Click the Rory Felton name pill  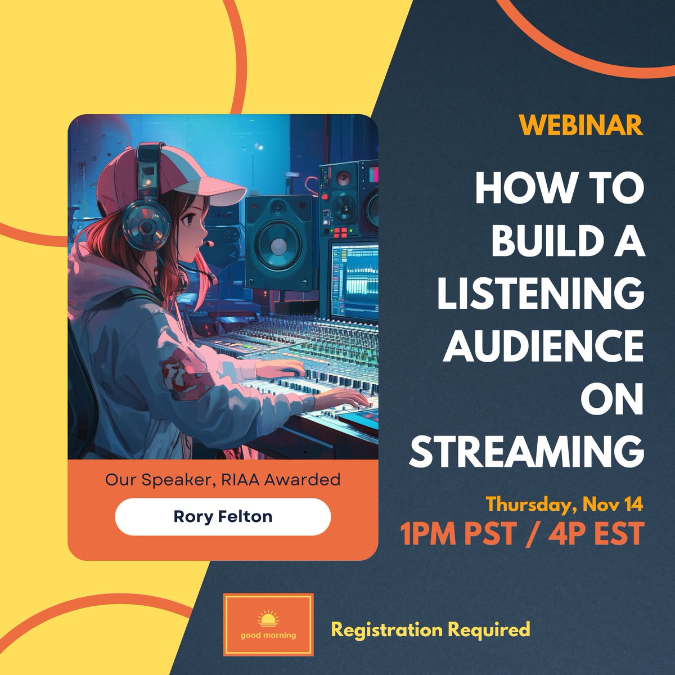(x=223, y=516)
